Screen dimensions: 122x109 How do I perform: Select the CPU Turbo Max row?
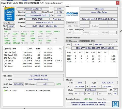click(x=33, y=58)
